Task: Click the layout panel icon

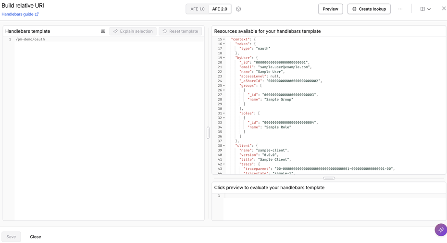Action: coord(422,9)
